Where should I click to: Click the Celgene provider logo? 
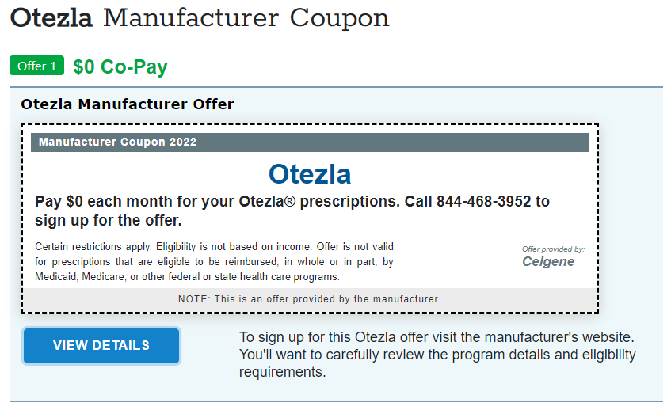click(x=548, y=261)
